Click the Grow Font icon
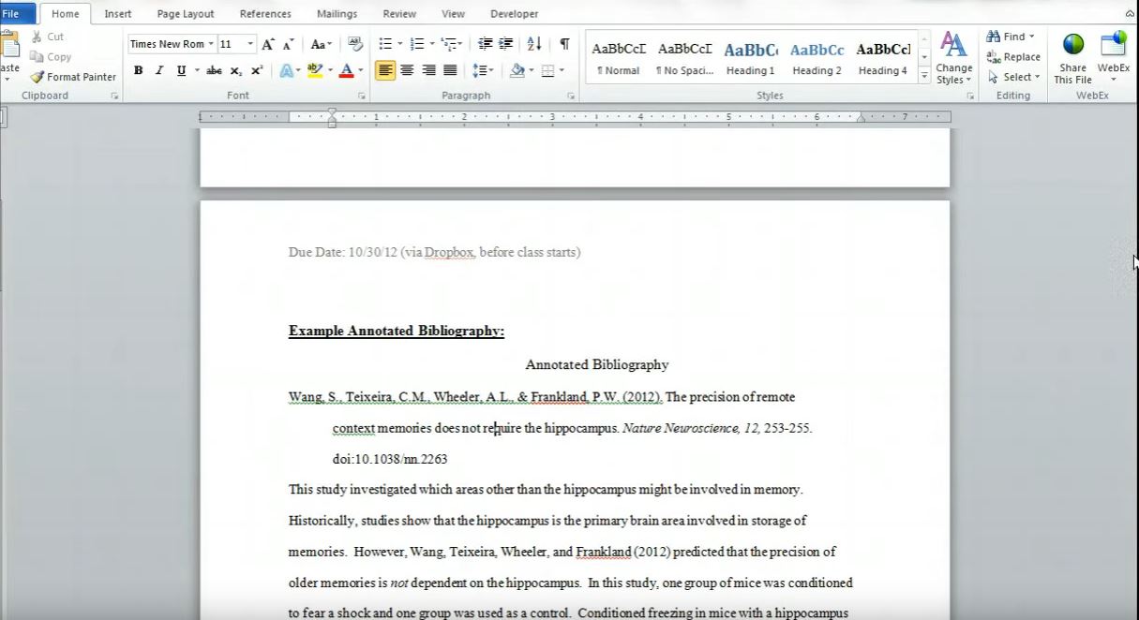The width and height of the screenshot is (1139, 620). (x=268, y=44)
